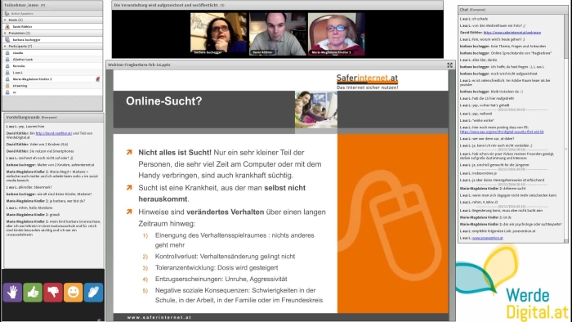572x322 pixels.
Task: Select presenter barbara buchegger in list
Action: point(52,40)
